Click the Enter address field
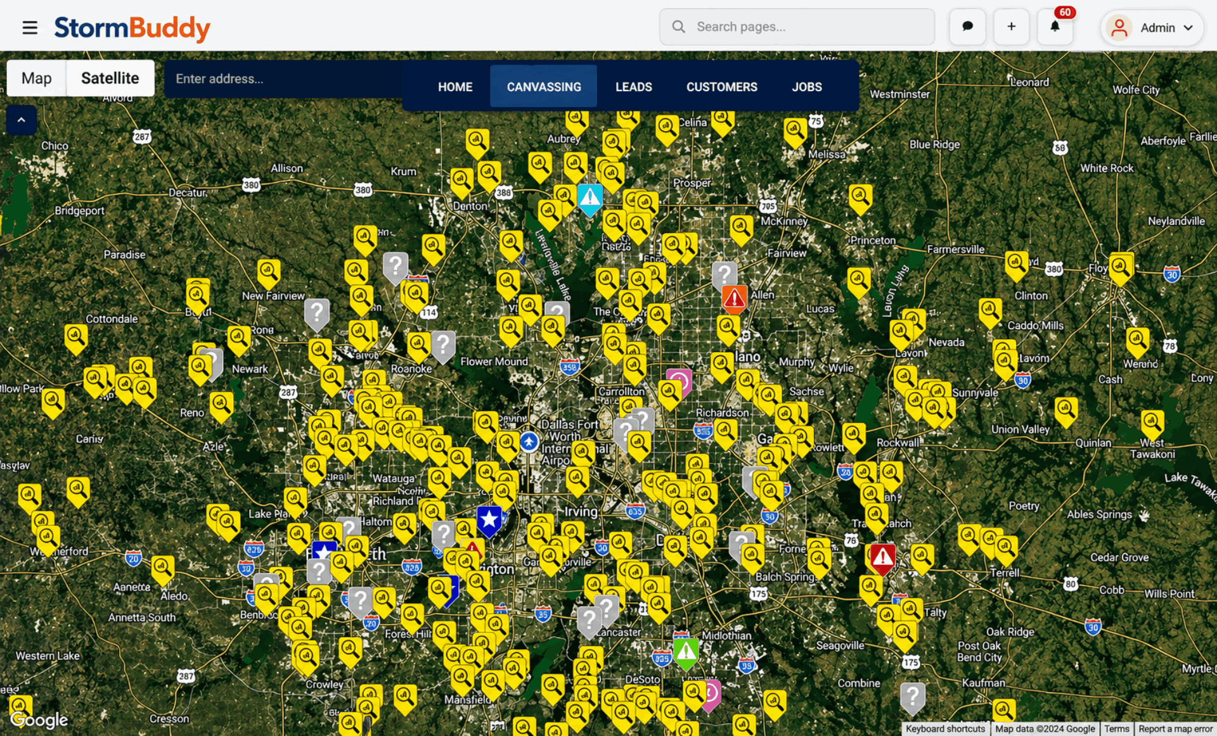This screenshot has width=1217, height=736. (x=284, y=79)
